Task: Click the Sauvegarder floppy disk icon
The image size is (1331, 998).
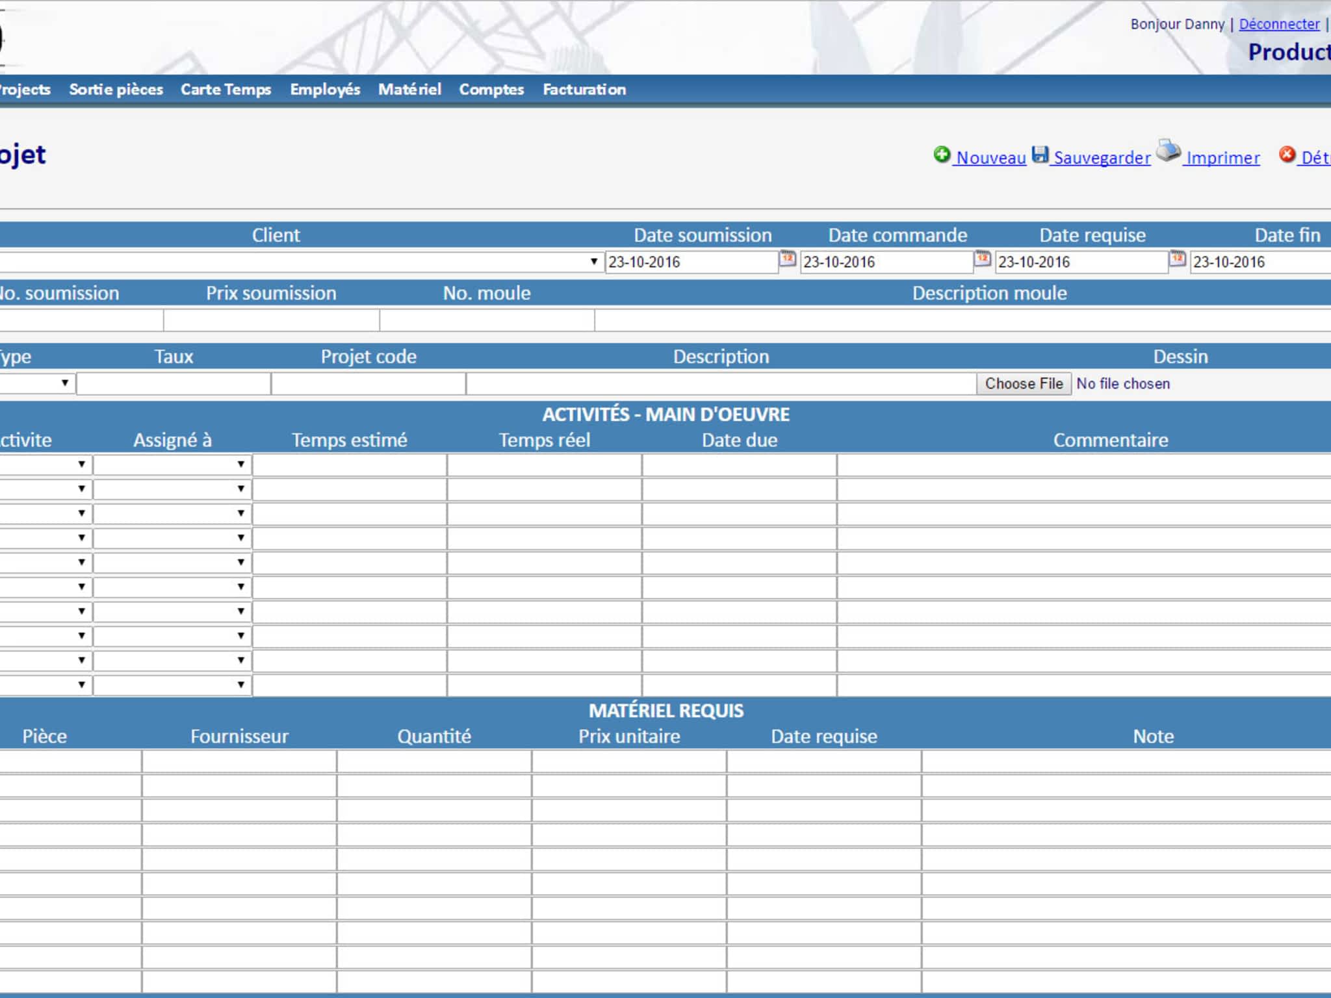Action: pos(1040,155)
